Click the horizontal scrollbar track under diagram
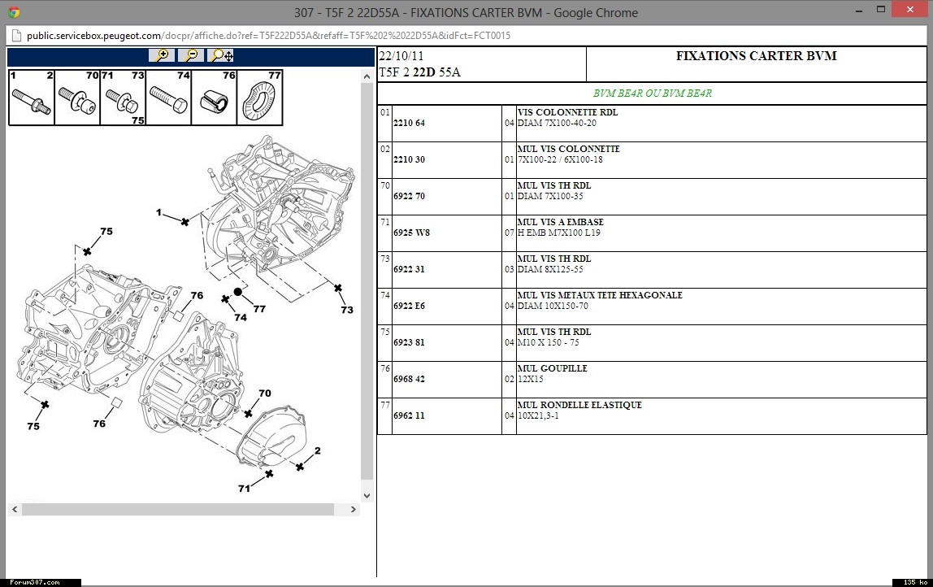The width and height of the screenshot is (933, 587). tap(177, 510)
